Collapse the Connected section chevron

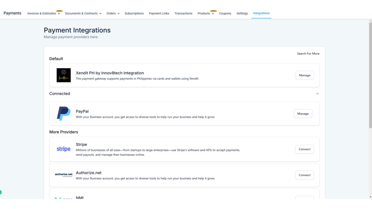pos(317,94)
